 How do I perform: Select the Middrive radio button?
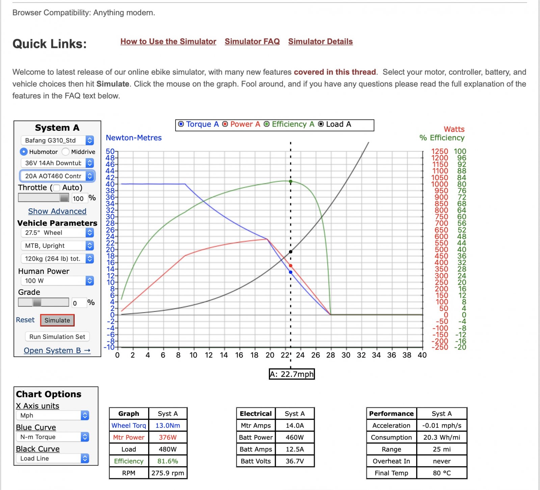[x=65, y=152]
